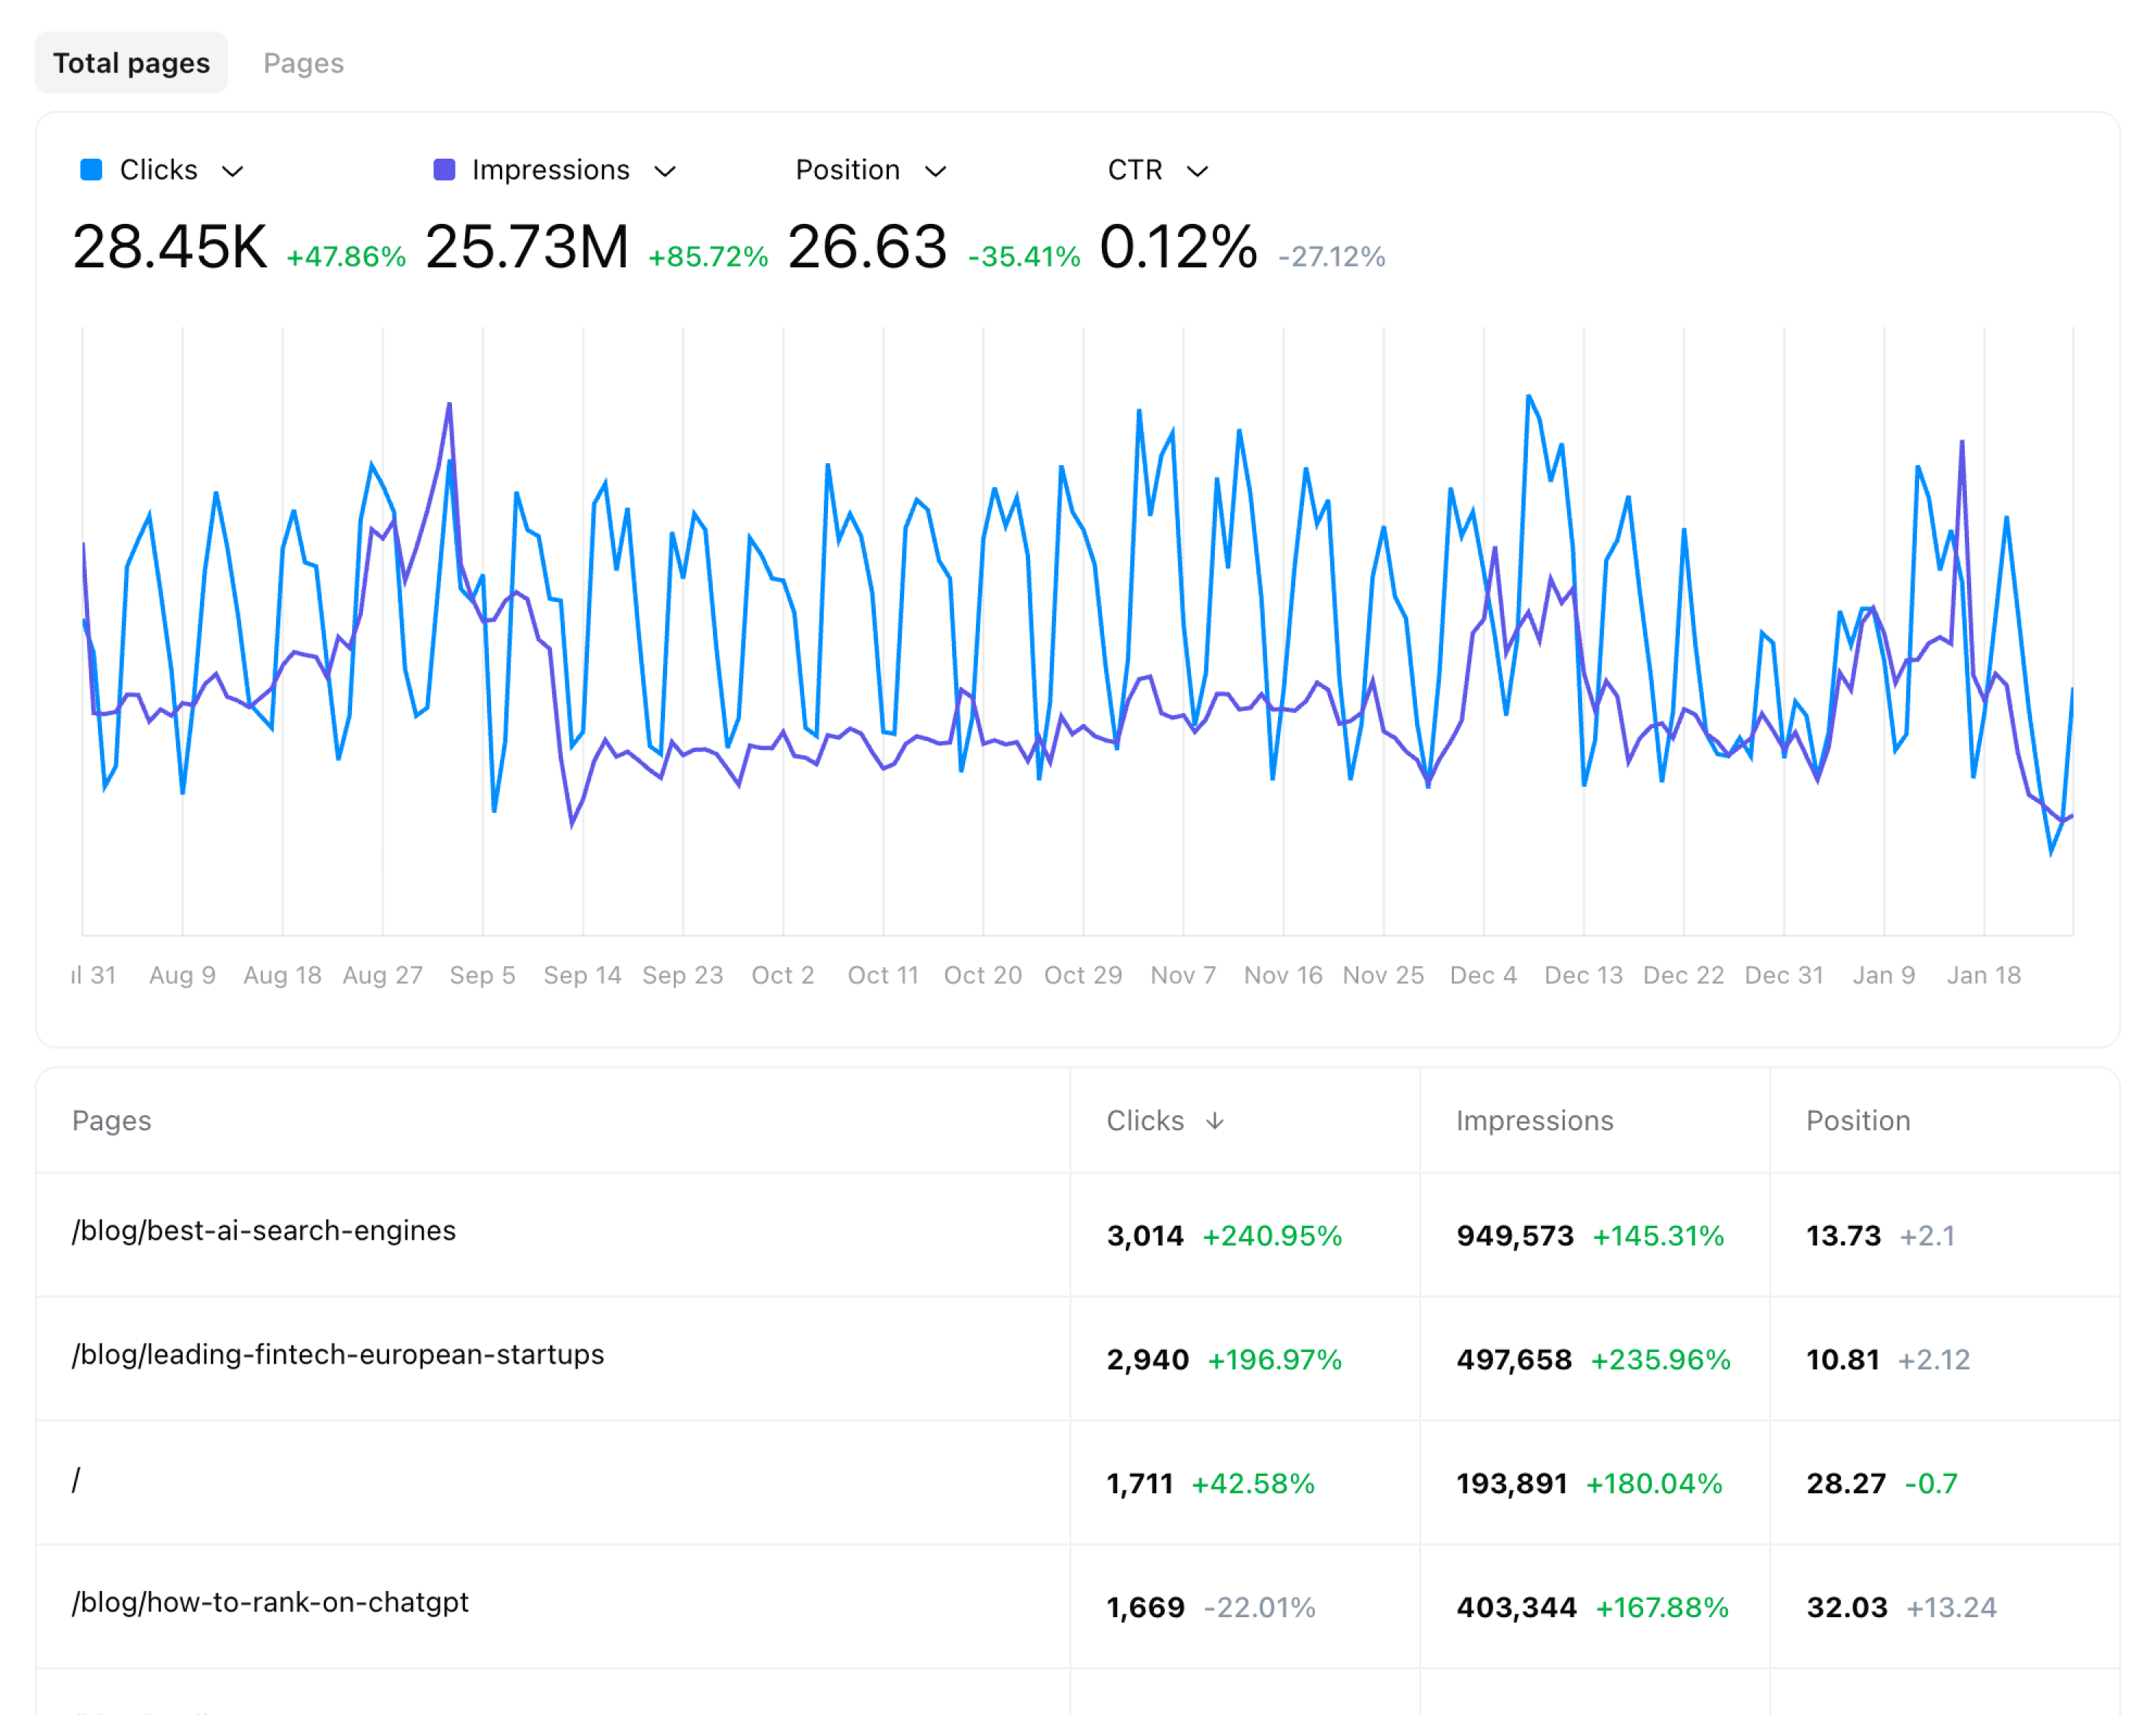Open the Impressions metric dropdown
Screen dimensions: 2156x1715
coord(667,171)
